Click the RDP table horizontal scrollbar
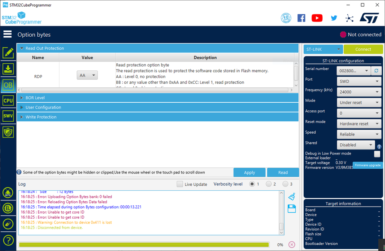The height and width of the screenshot is (251, 385). pyautogui.click(x=155, y=90)
